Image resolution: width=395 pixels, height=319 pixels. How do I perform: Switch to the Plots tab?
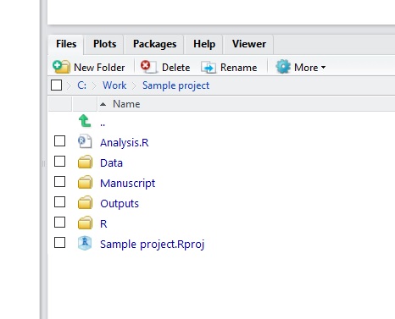pos(104,44)
